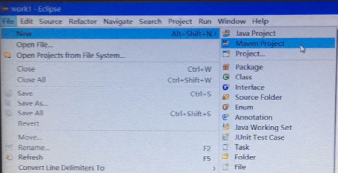Click the Task icon

225,147
